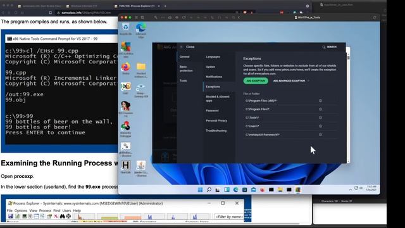The image size is (405, 228).
Task: Open the Blocked & Allowed apps section
Action: tap(218, 99)
